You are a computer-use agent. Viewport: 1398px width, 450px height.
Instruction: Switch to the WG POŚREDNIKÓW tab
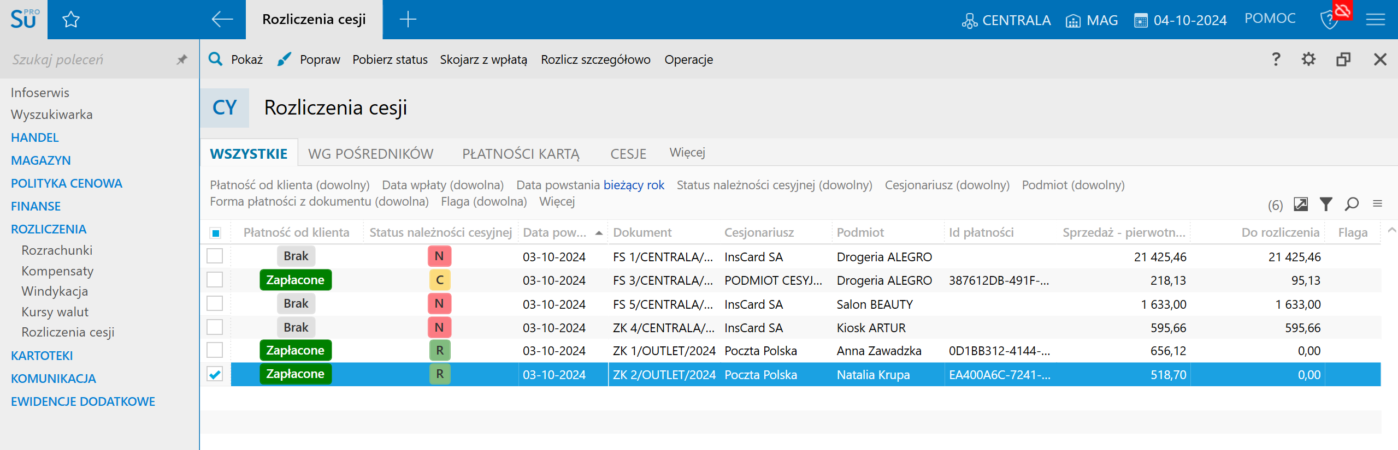click(371, 154)
